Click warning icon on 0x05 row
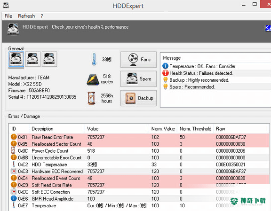This screenshot has height=211, width=271. (14, 144)
